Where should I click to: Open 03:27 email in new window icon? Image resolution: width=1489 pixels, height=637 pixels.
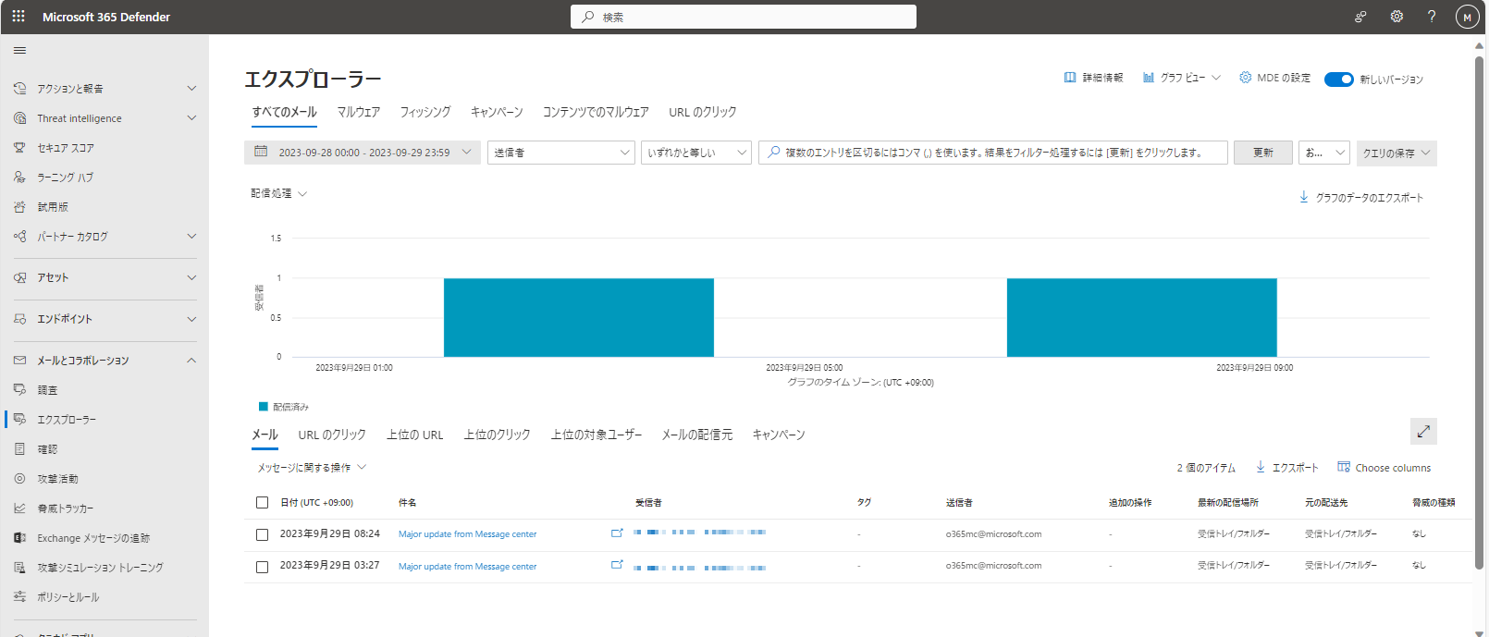(x=617, y=565)
